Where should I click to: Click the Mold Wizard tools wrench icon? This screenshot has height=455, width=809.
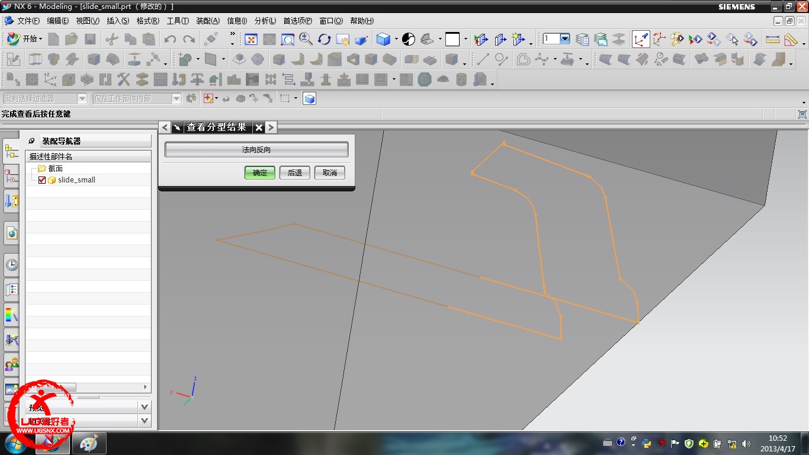(123, 79)
